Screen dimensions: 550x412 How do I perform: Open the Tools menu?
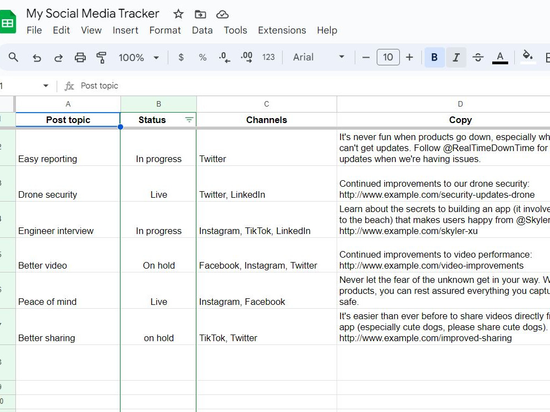click(235, 30)
